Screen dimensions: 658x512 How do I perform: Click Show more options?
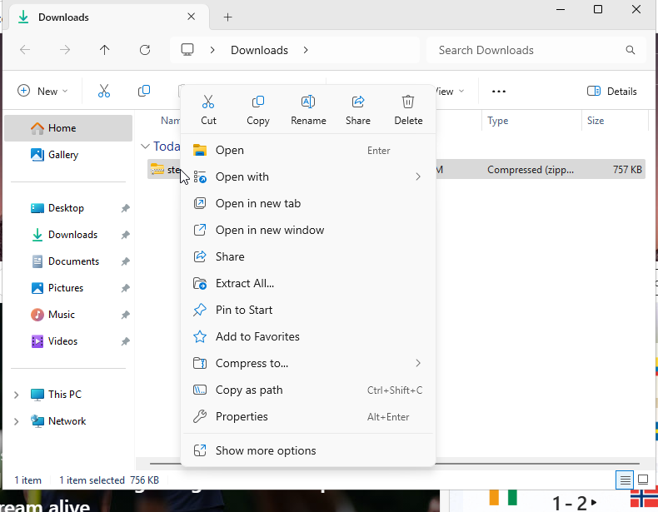308,450
